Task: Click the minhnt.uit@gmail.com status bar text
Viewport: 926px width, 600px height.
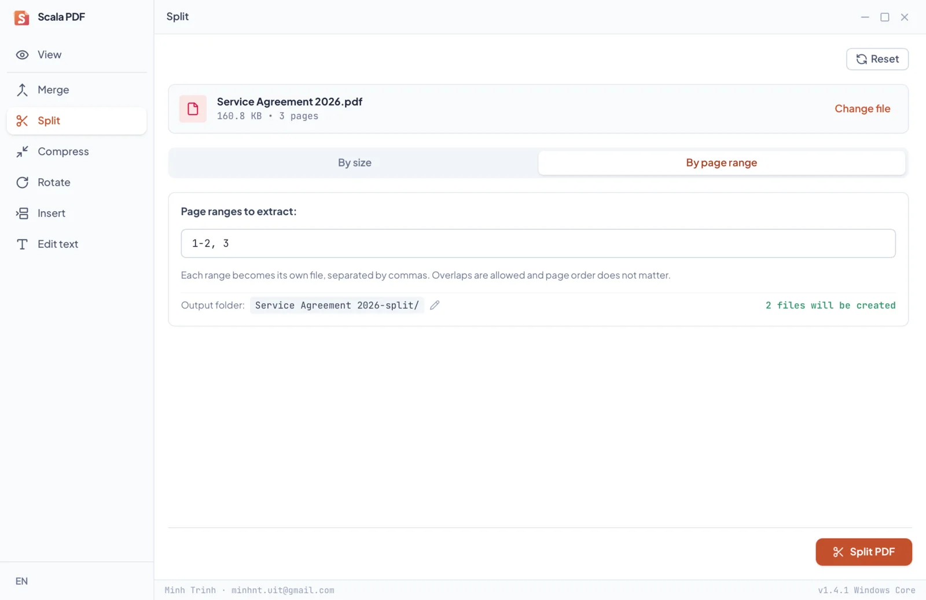Action: 282,590
